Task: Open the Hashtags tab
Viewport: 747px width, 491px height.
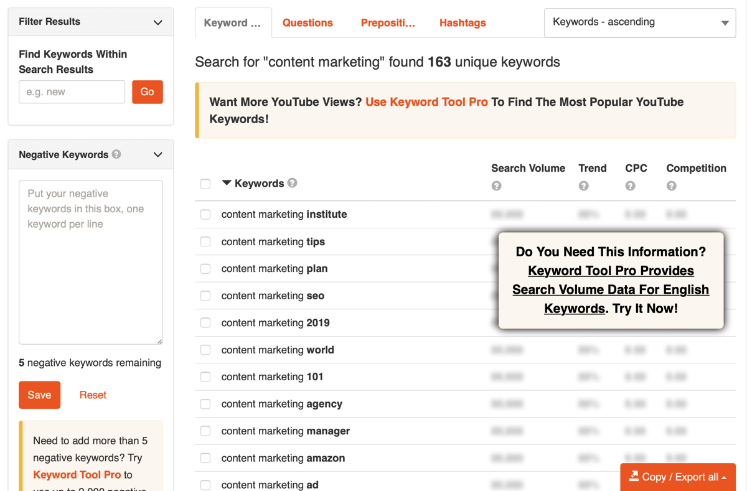Action: [463, 23]
